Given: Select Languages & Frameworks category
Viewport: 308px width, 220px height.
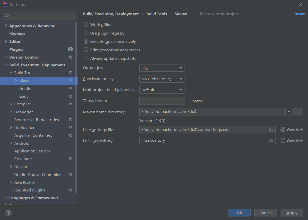Looking at the screenshot, I should (x=34, y=198).
